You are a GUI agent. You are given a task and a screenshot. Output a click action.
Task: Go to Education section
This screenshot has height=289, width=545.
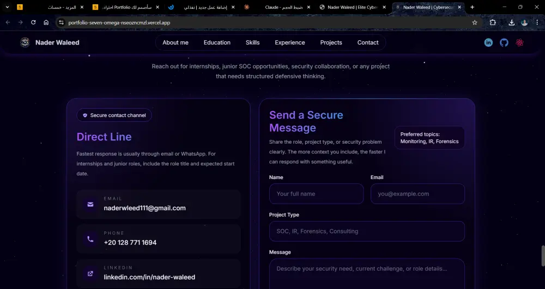pyautogui.click(x=217, y=42)
